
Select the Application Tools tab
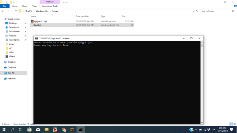(x=50, y=6)
